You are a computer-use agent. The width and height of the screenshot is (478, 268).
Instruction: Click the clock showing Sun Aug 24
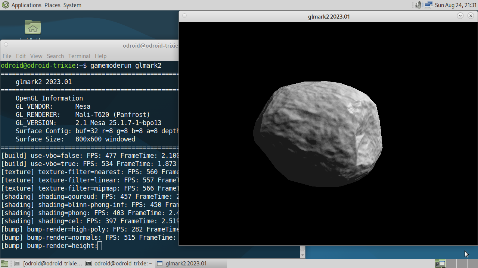(x=455, y=5)
